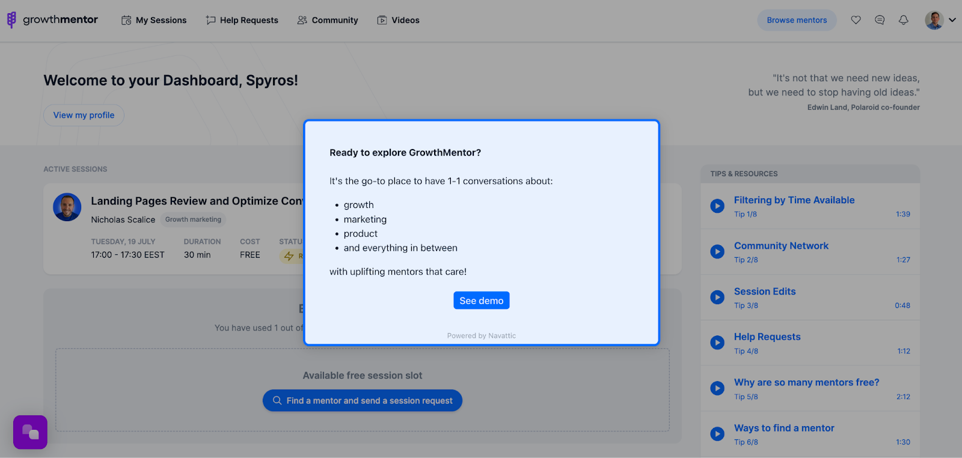This screenshot has height=458, width=962.
Task: Open Help Requests in navigation
Action: 242,20
